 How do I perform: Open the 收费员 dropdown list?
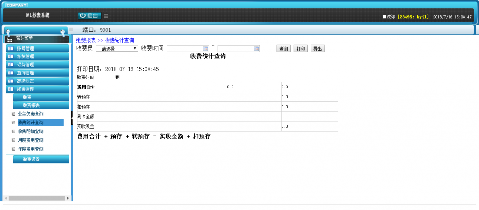coord(117,49)
